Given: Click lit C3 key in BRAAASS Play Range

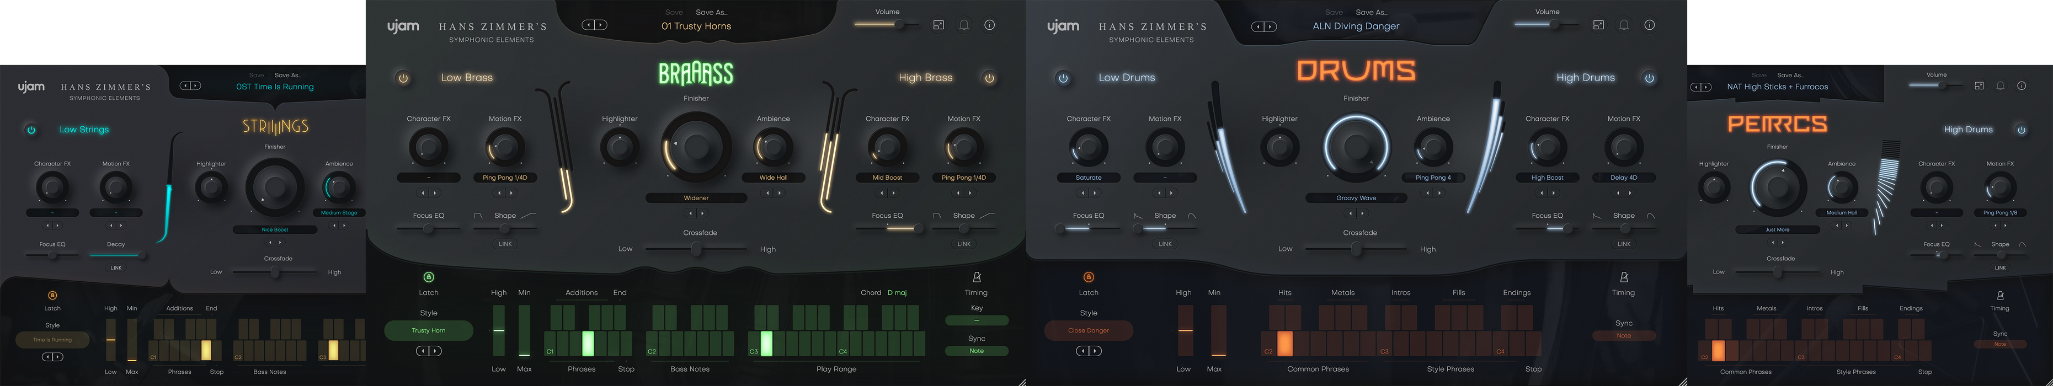Looking at the screenshot, I should [766, 344].
